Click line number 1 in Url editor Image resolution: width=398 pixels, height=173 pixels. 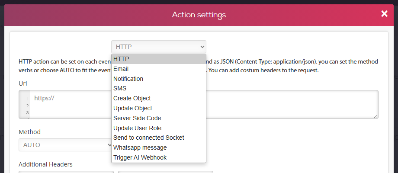[x=27, y=99]
